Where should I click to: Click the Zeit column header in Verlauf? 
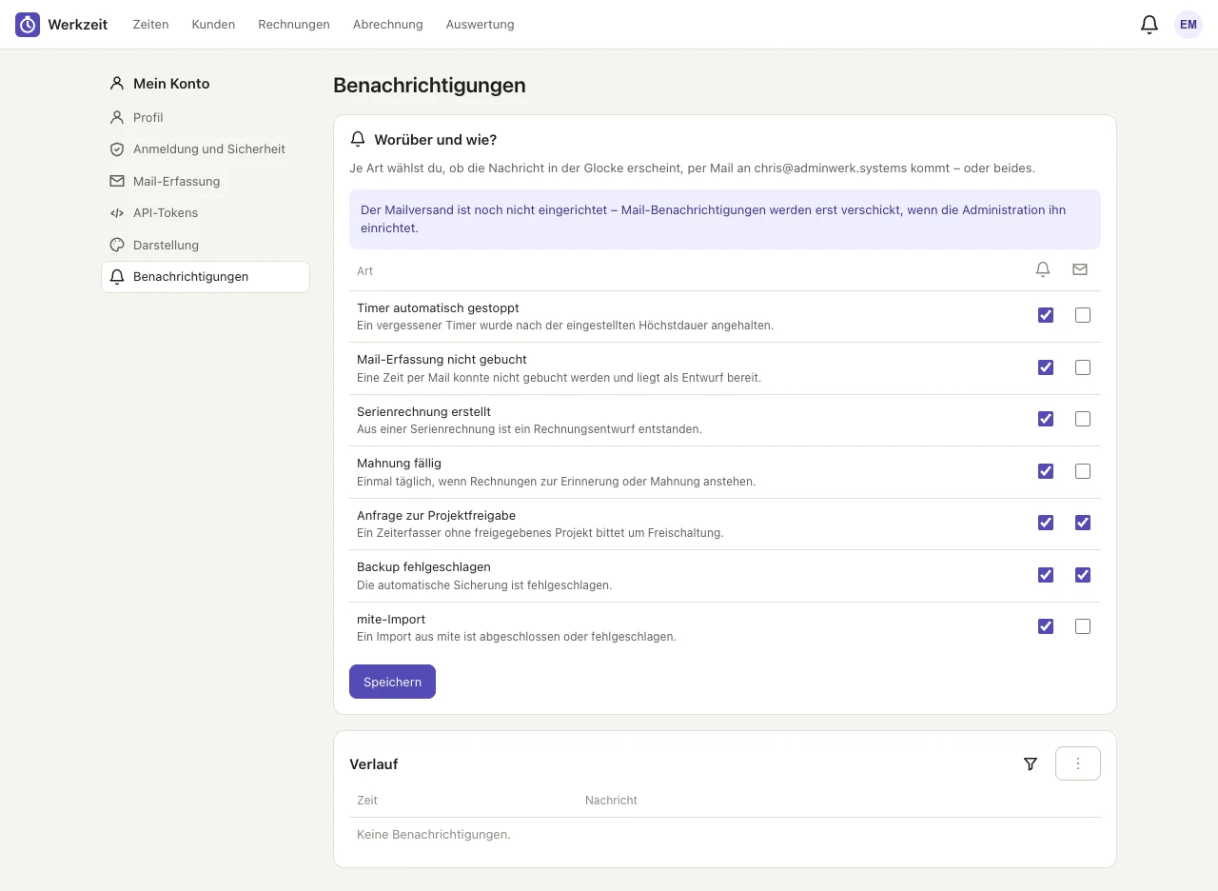pyautogui.click(x=367, y=801)
